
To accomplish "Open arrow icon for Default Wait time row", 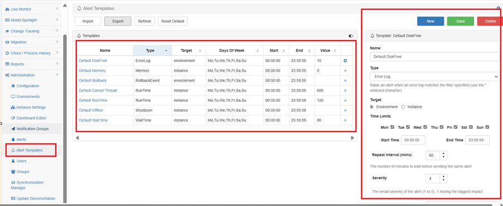I will [345, 120].
